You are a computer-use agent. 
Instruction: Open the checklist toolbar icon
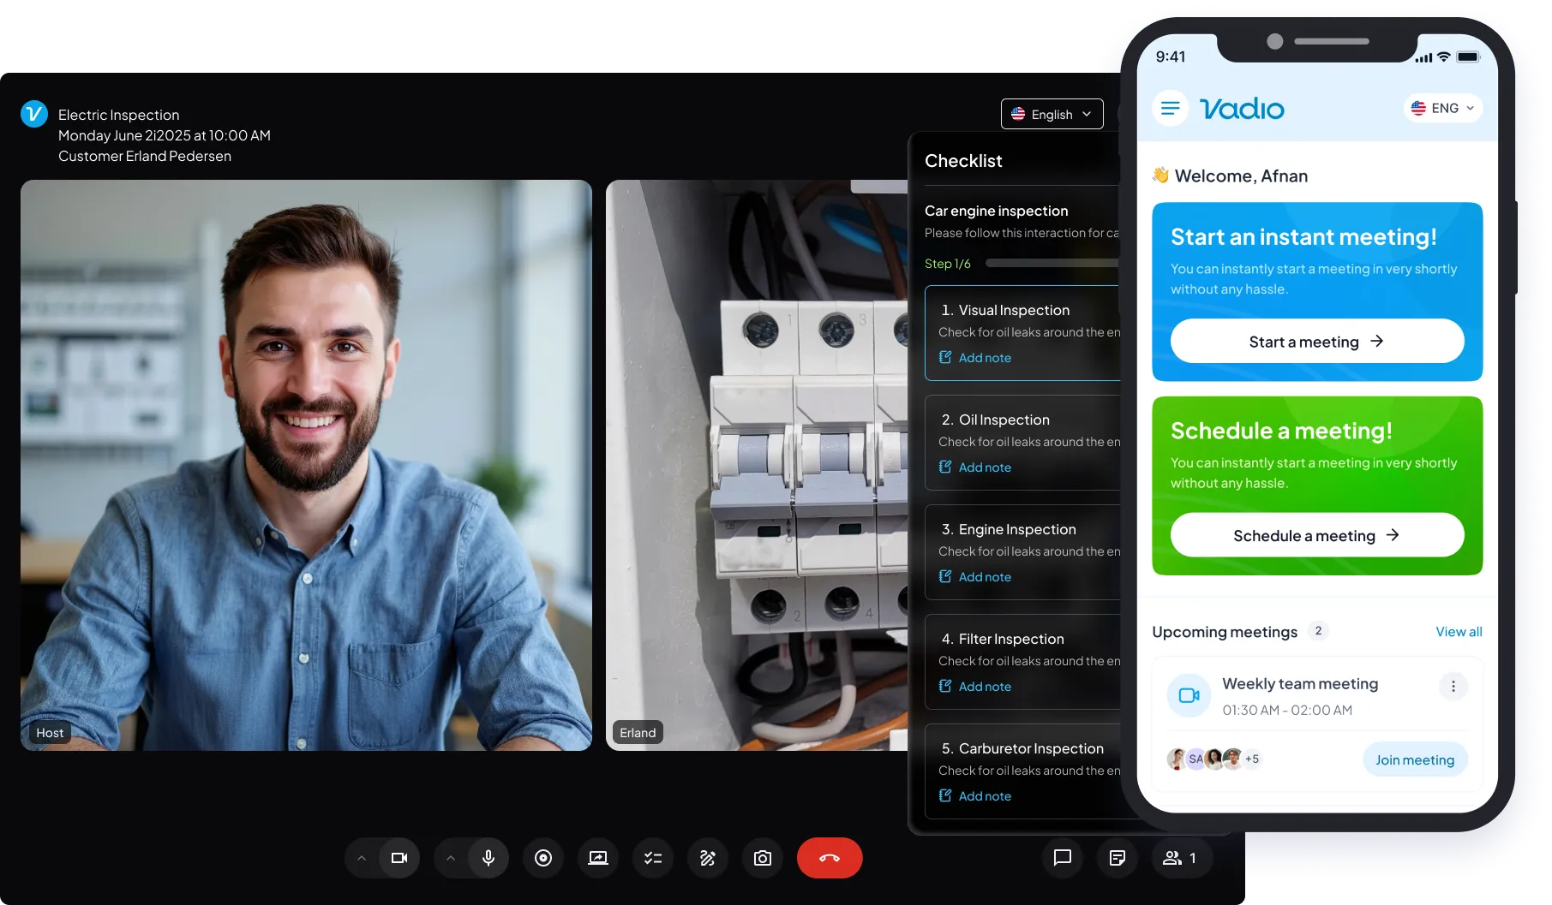click(x=653, y=858)
